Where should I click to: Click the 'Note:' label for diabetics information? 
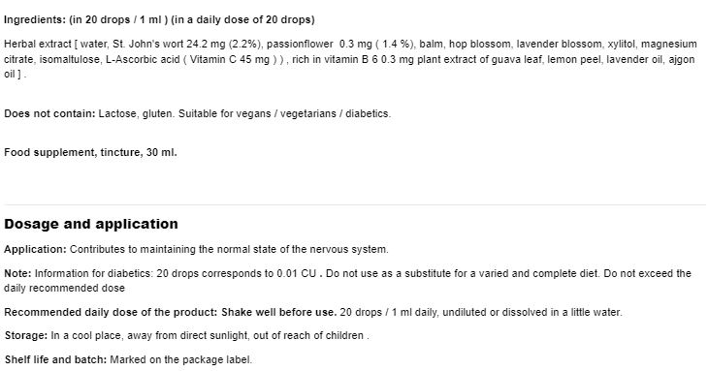coord(17,273)
